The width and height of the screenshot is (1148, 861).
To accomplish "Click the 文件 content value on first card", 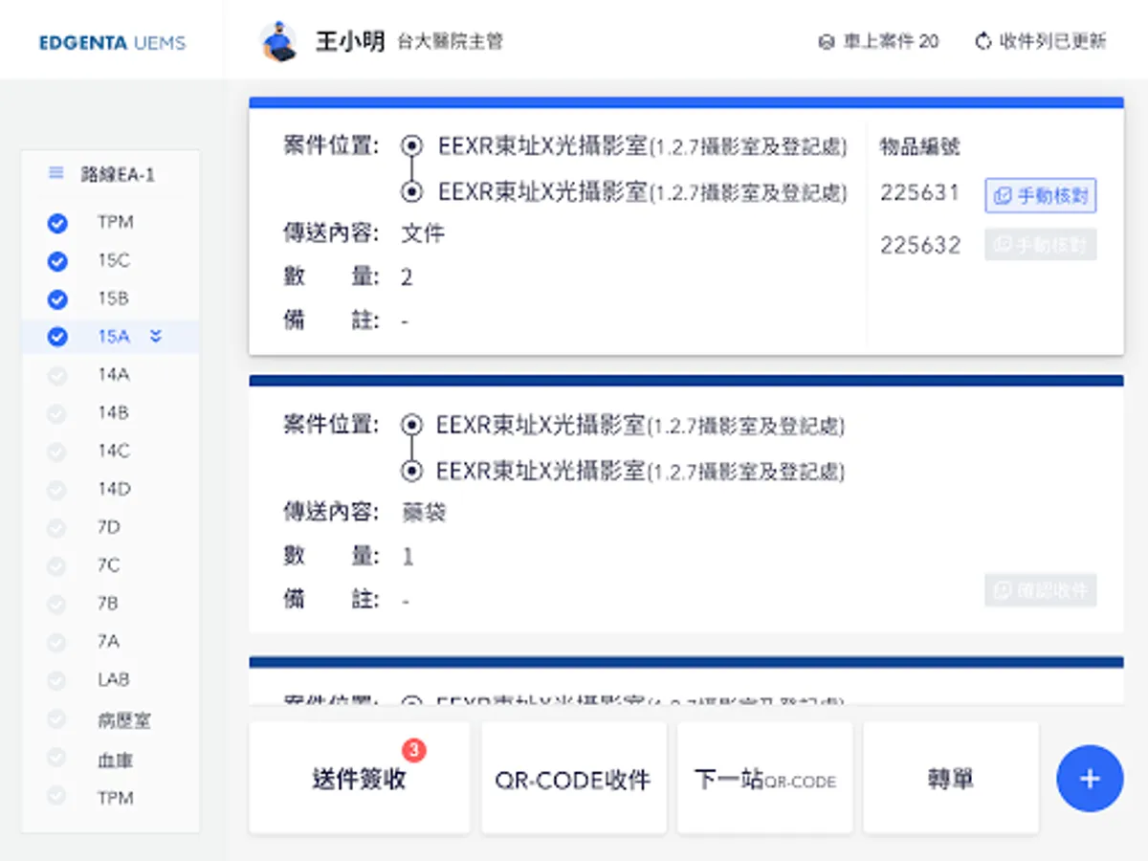I will (x=423, y=233).
